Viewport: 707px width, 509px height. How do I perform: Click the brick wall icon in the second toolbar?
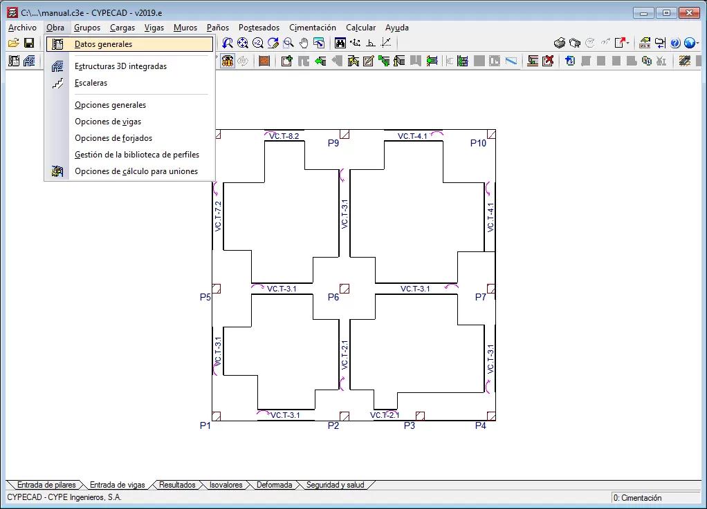point(264,61)
